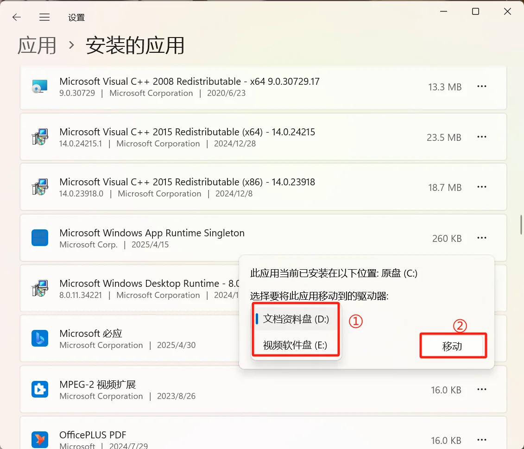The image size is (524, 449).
Task: Click the Windows App Runtime Singleton icon
Action: point(40,238)
